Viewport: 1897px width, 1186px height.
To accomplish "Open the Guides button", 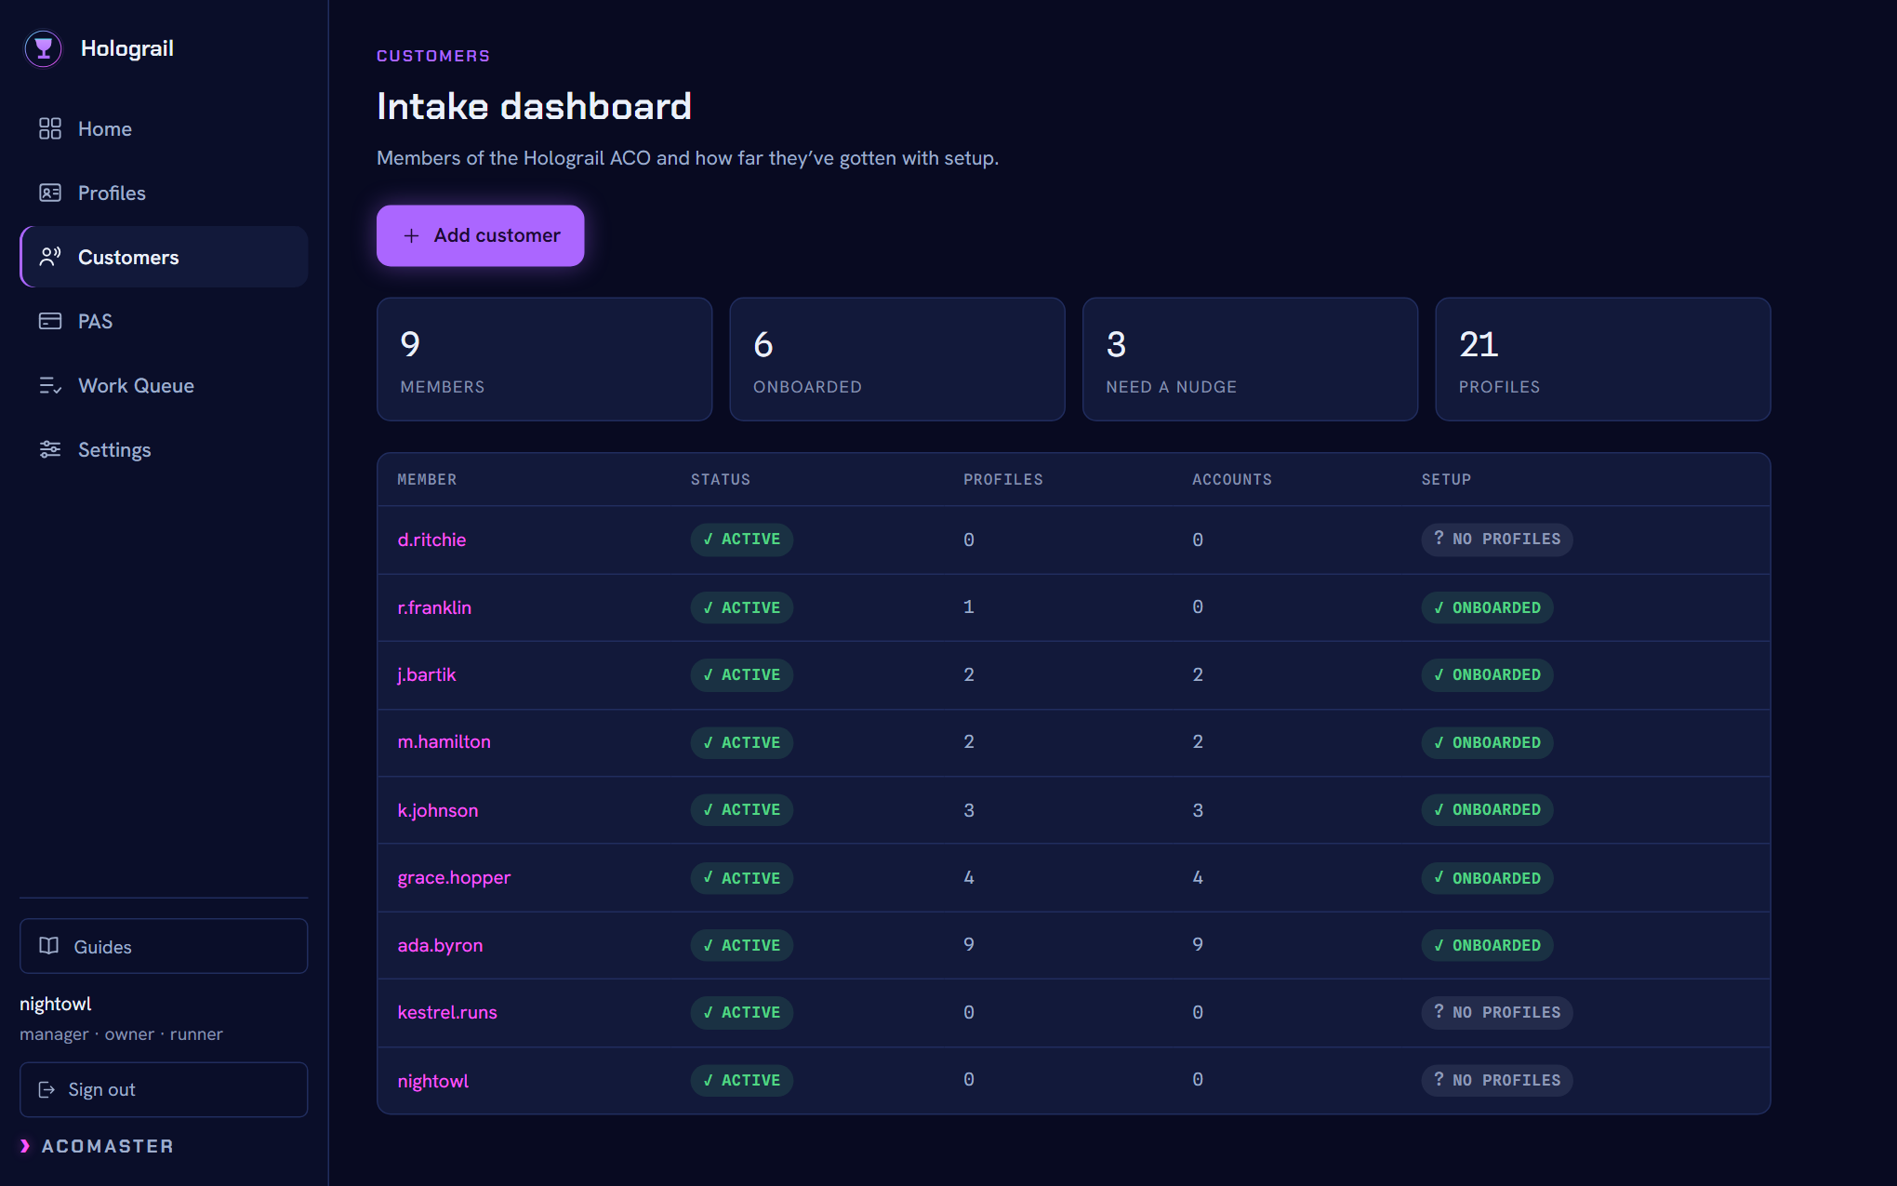I will (x=164, y=946).
